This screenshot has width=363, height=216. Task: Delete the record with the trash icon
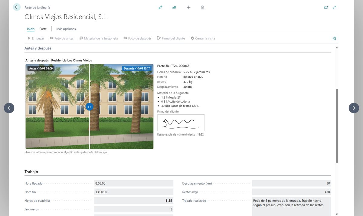point(202,8)
